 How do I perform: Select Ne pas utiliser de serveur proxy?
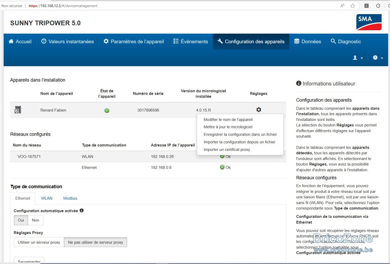(96, 242)
